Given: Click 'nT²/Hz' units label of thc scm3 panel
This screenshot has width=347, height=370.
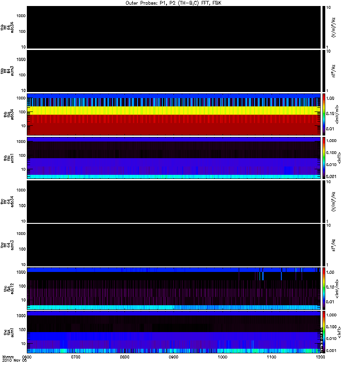Looking at the screenshot, I should point(334,245).
